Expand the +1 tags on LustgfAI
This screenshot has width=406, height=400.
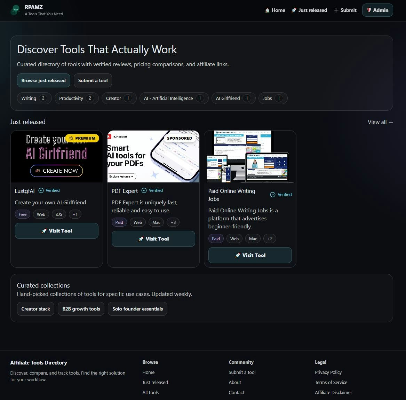75,214
